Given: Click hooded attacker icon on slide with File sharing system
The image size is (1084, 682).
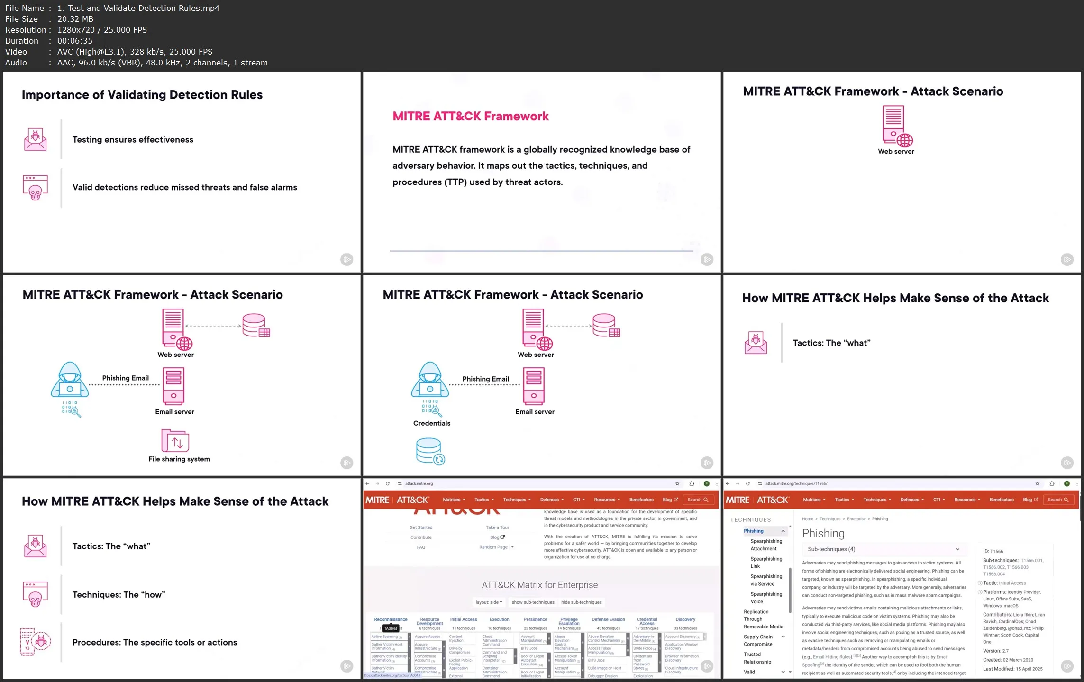Looking at the screenshot, I should [x=70, y=380].
